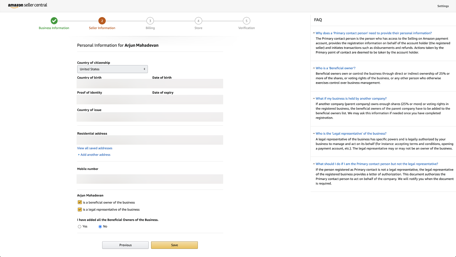This screenshot has width=456, height=257.
Task: Click the Verification step 5 circle
Action: pyautogui.click(x=246, y=20)
